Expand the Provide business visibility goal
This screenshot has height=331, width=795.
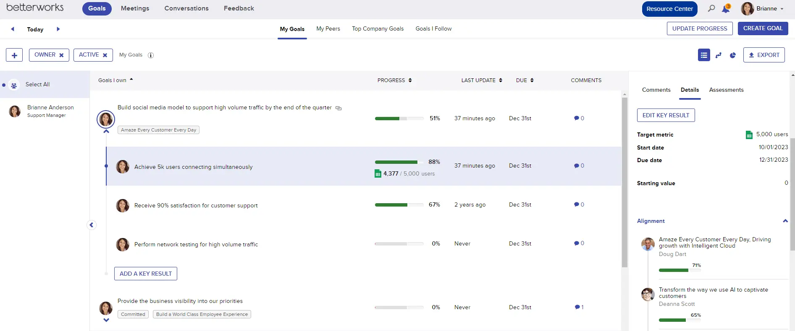point(106,320)
